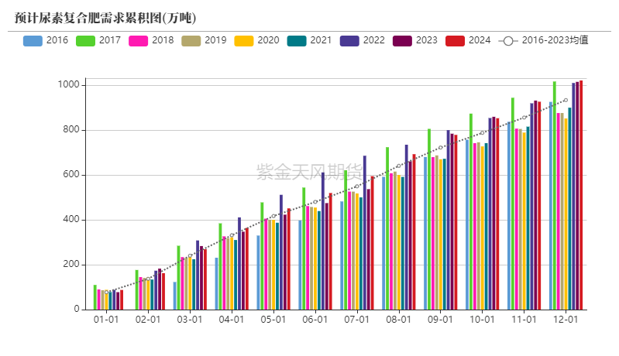Toggle series via '2017' legend label
The image size is (619, 356).
pos(110,40)
